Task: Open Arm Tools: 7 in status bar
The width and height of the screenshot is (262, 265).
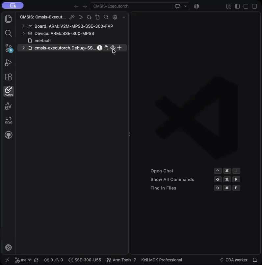Action: click(121, 260)
